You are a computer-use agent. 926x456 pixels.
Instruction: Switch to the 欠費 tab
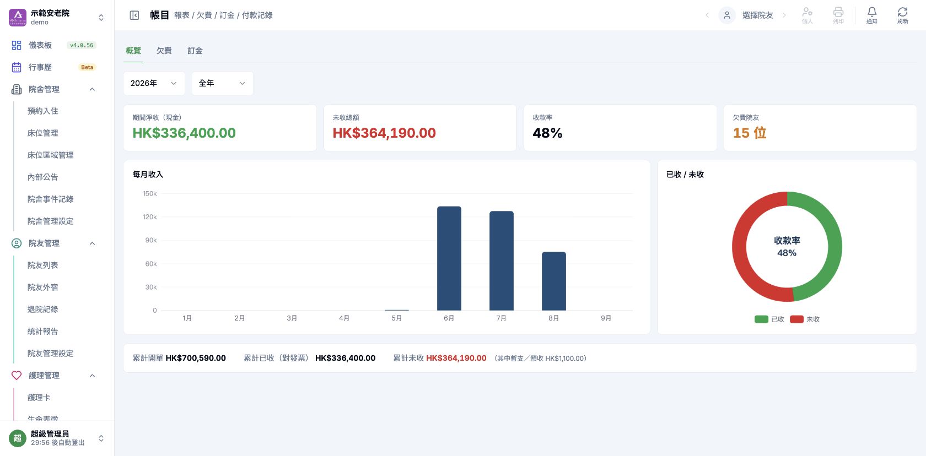(164, 51)
